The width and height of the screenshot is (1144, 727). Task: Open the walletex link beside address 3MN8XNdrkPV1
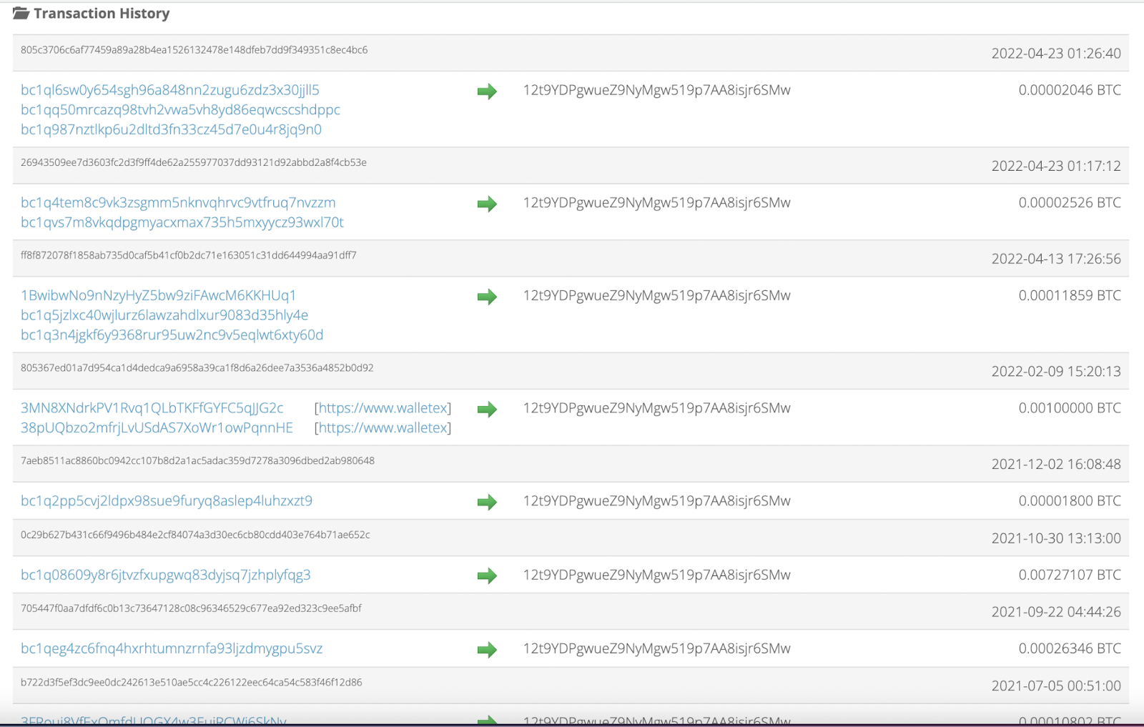[x=383, y=408]
